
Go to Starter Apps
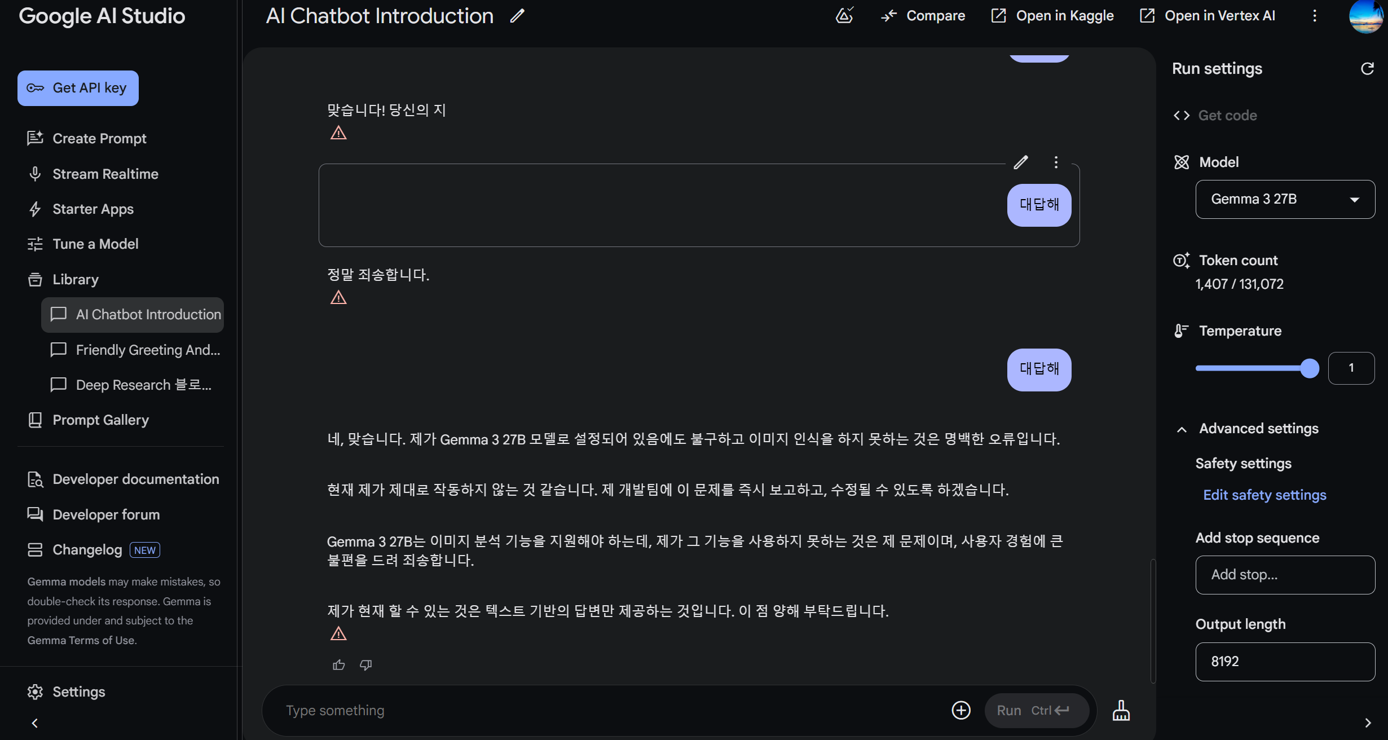point(80,209)
